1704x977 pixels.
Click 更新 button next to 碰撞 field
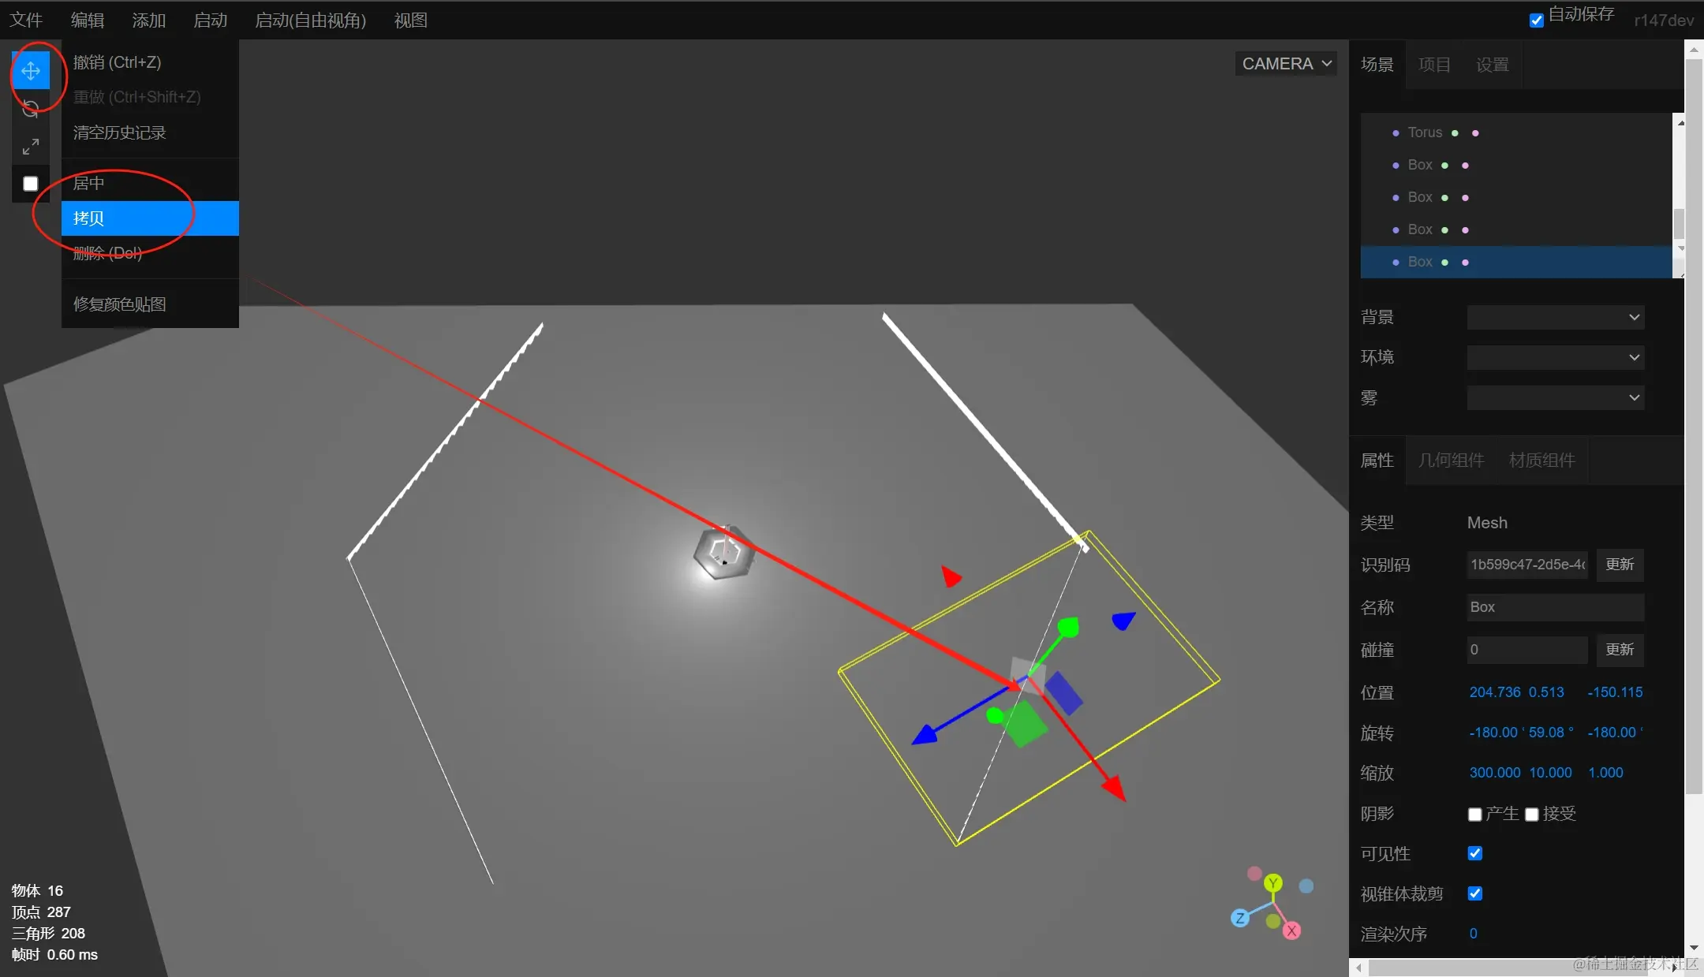pos(1619,650)
